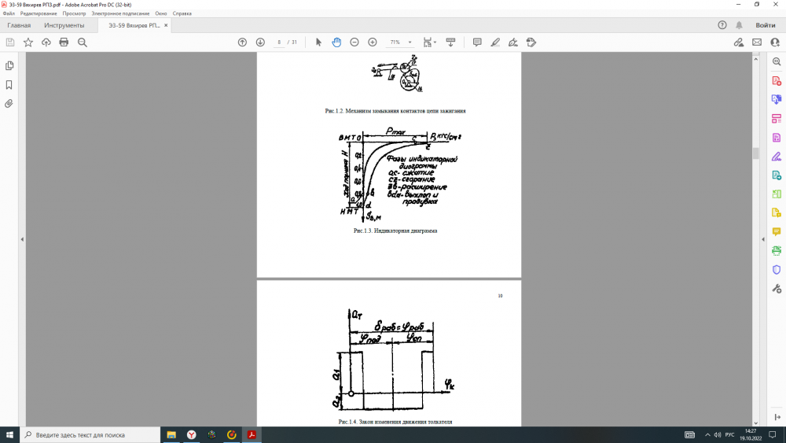Click the upload to cloud icon
This screenshot has width=786, height=443.
tap(46, 42)
